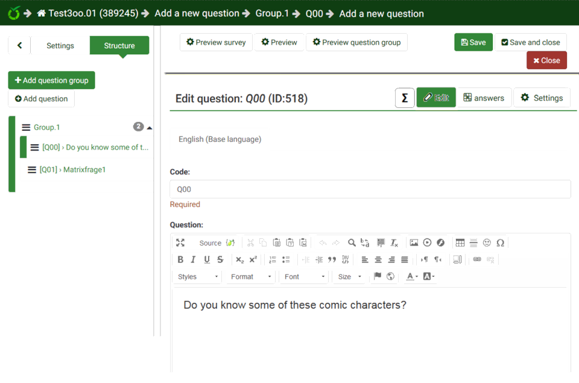This screenshot has width=579, height=383.
Task: Click Paste as plain text icon
Action: 290,242
